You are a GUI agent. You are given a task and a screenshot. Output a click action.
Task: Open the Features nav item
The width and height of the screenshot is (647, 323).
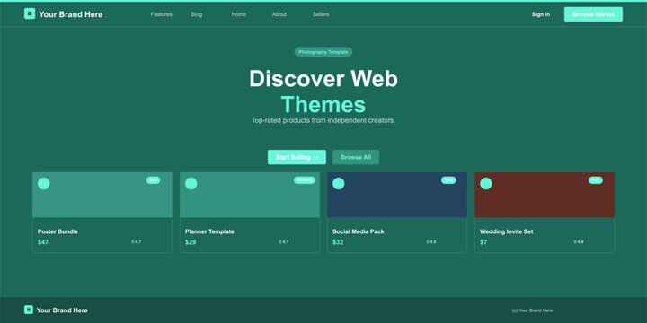[162, 14]
